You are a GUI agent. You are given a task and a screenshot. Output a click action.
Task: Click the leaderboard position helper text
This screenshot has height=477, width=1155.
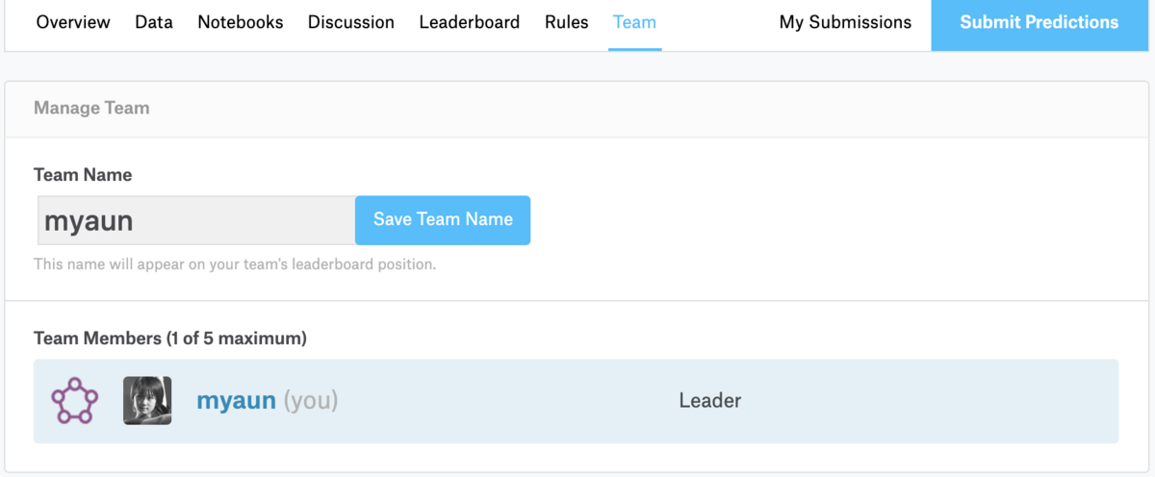point(235,264)
